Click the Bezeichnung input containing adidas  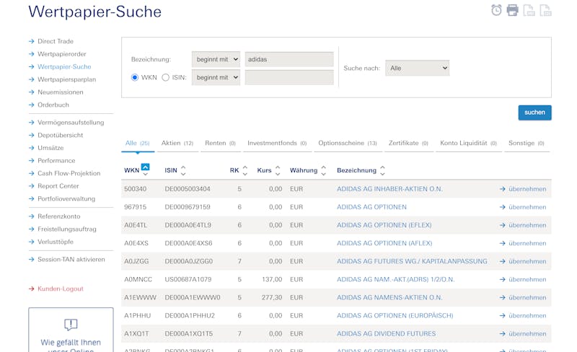pos(289,59)
